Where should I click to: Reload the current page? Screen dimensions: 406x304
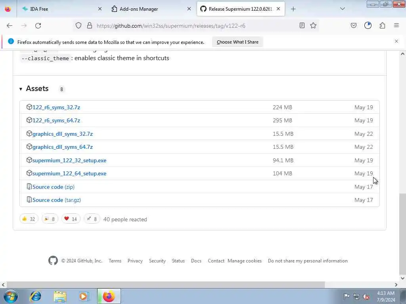pos(38,26)
